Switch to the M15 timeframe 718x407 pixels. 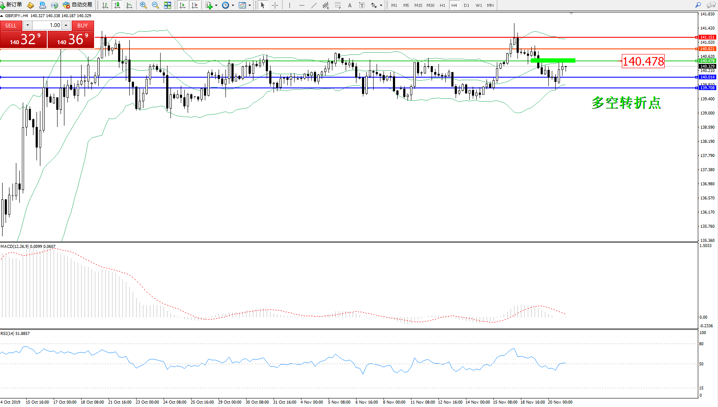(x=418, y=5)
